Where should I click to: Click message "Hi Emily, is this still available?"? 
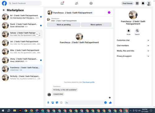(65, 90)
